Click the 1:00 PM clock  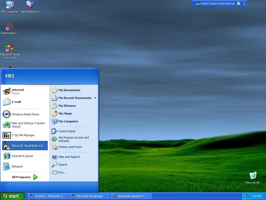tap(256, 196)
